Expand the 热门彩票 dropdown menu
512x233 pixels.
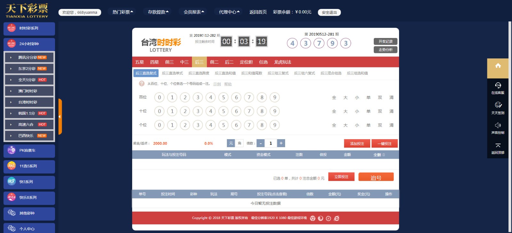coord(123,12)
